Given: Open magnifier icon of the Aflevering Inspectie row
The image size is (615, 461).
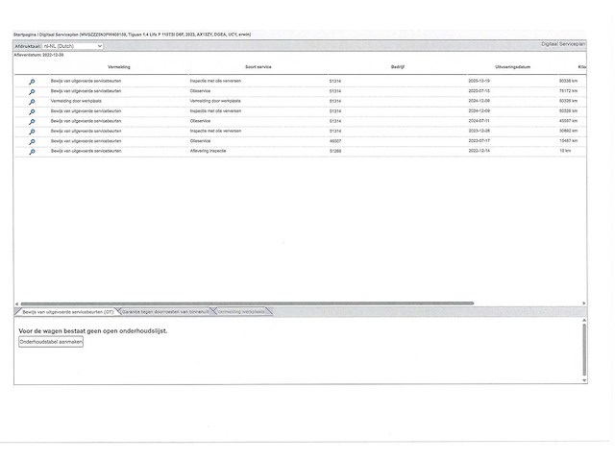Looking at the screenshot, I should (x=32, y=152).
